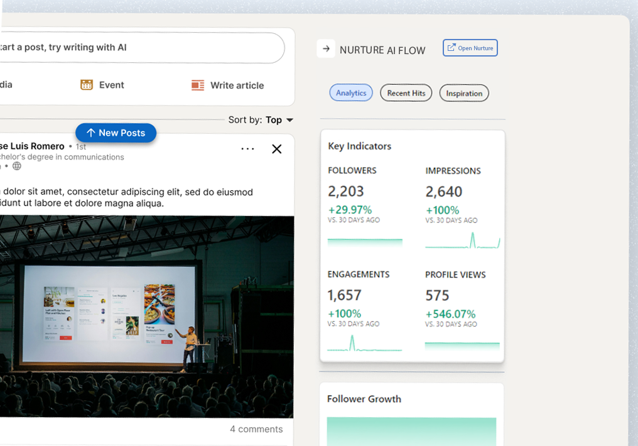Image resolution: width=638 pixels, height=446 pixels.
Task: Click the Profile Views value 575
Action: click(437, 295)
